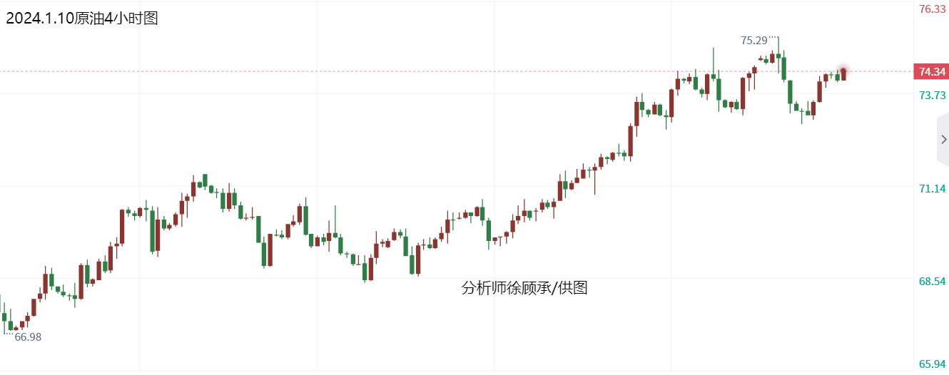
Task: Select the large green candle right after 75.29 peak
Action: (784, 68)
